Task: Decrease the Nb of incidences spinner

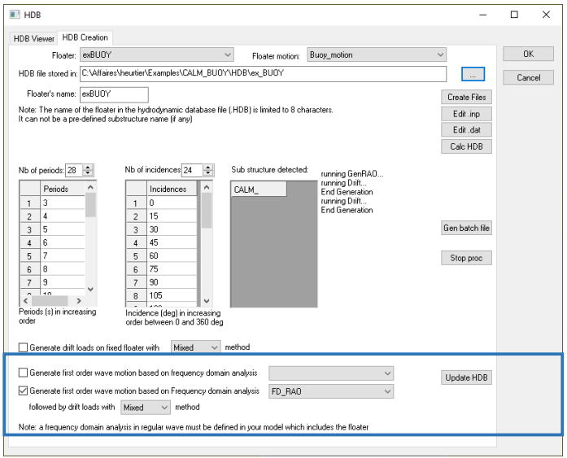Action: coord(208,173)
